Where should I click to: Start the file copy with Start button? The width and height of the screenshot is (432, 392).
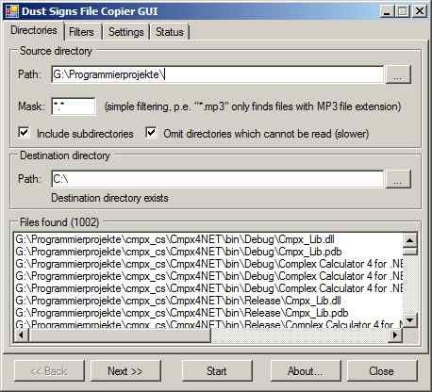point(217,371)
